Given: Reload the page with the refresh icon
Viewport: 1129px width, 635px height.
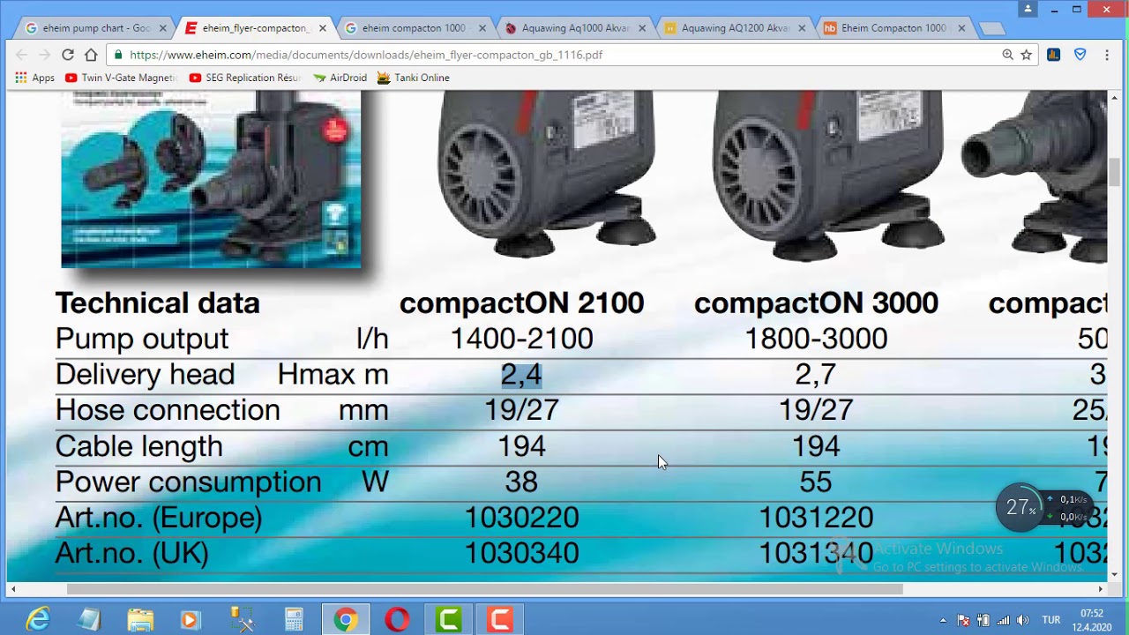Looking at the screenshot, I should click(67, 55).
